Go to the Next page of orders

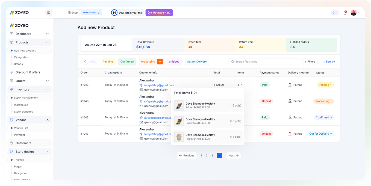[233, 156]
